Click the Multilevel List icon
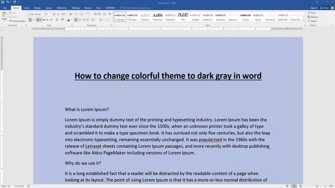 (x=88, y=14)
